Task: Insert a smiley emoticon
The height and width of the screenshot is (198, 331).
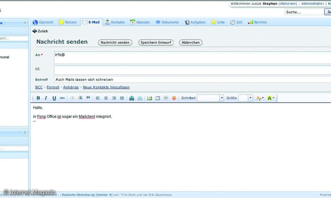Action: pyautogui.click(x=174, y=98)
